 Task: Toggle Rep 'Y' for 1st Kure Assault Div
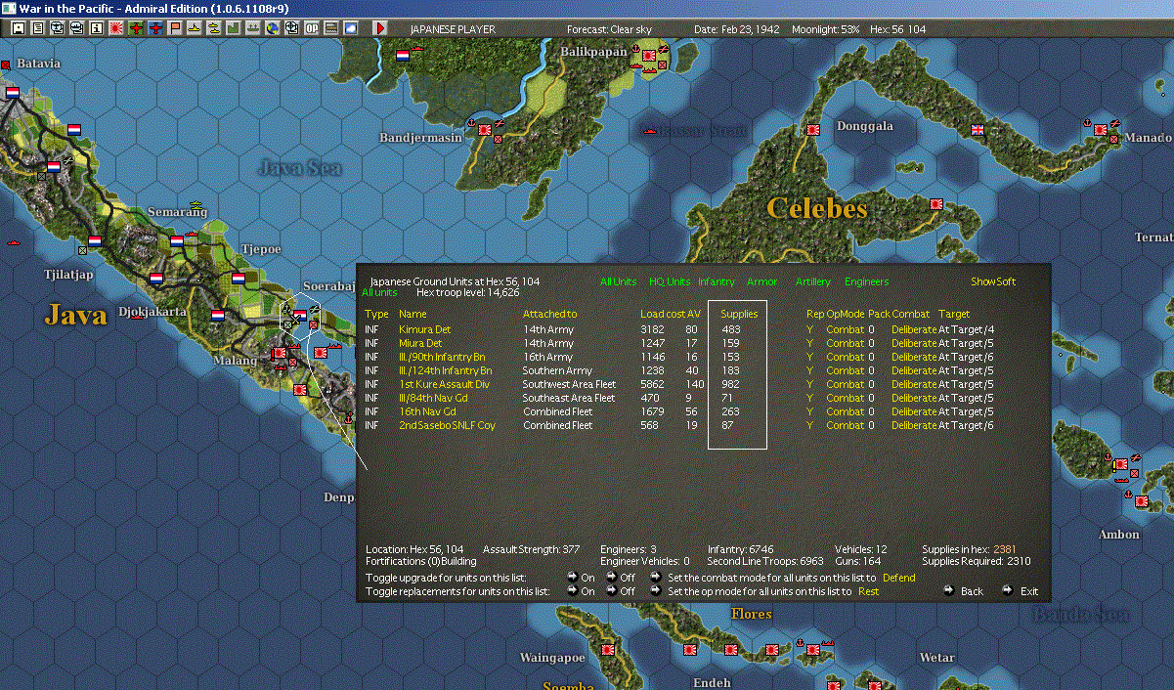(x=809, y=384)
